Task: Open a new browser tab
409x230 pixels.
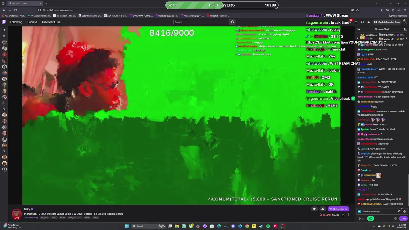Action: point(46,4)
